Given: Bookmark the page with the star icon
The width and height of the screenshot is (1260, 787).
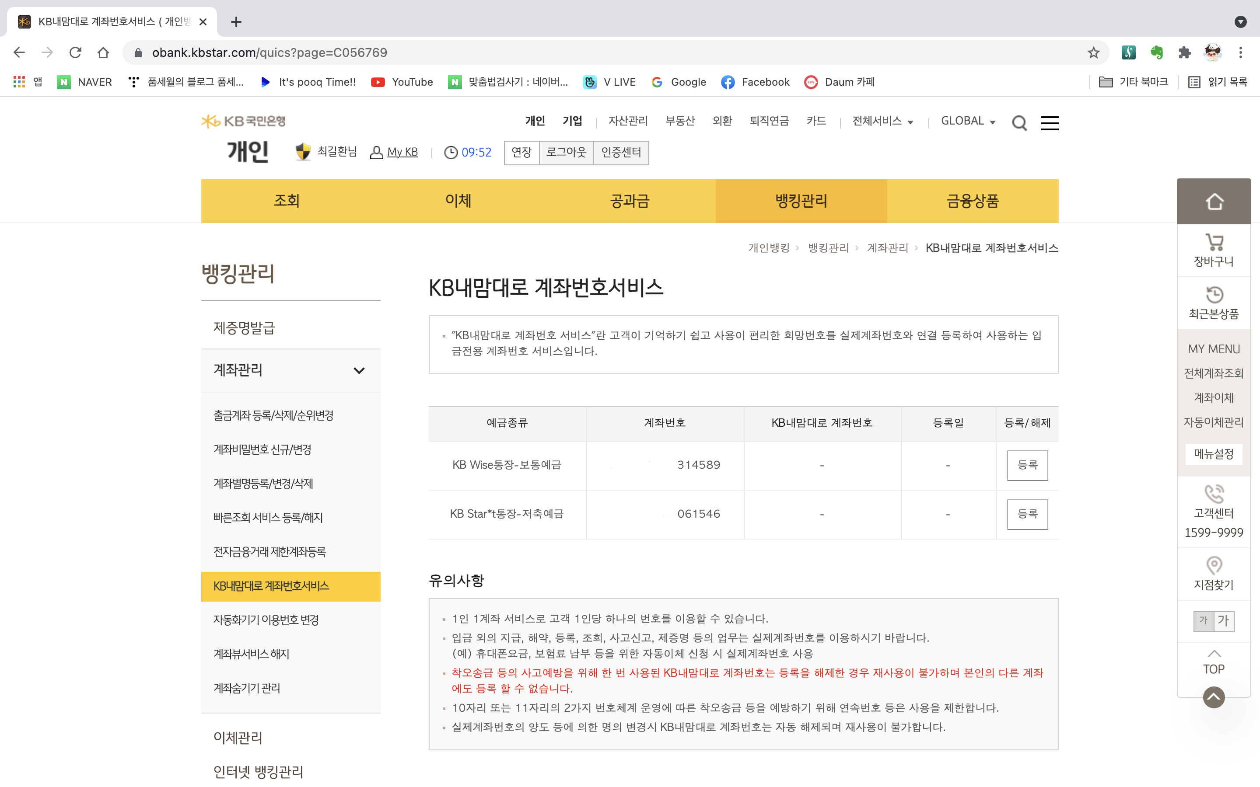Looking at the screenshot, I should coord(1093,52).
